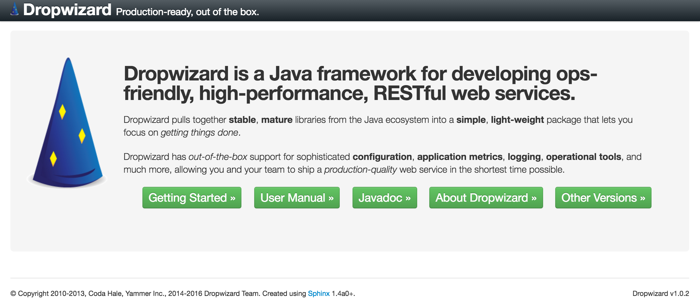Follow the Sphinx link in the footer

(x=319, y=293)
